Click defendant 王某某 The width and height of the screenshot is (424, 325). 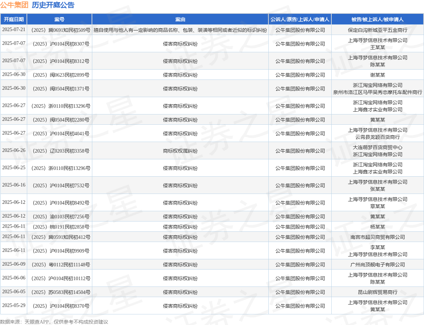377,47
